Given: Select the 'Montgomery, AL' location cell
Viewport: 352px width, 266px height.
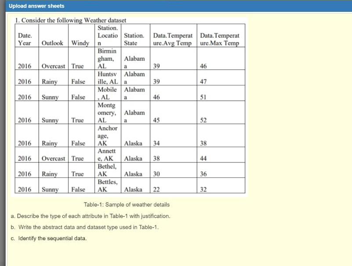Looking at the screenshot, I should (x=107, y=113).
